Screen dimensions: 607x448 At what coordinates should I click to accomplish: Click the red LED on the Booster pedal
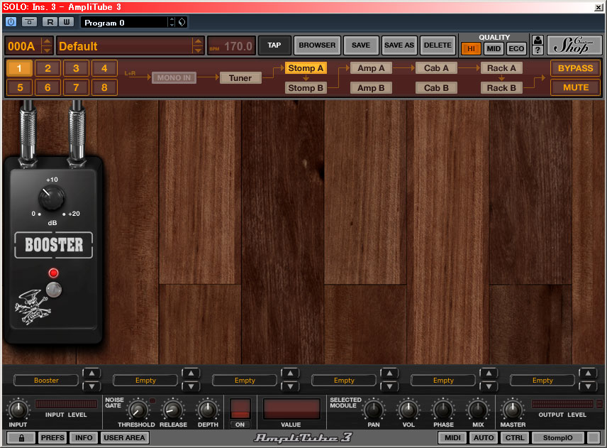[x=53, y=273]
